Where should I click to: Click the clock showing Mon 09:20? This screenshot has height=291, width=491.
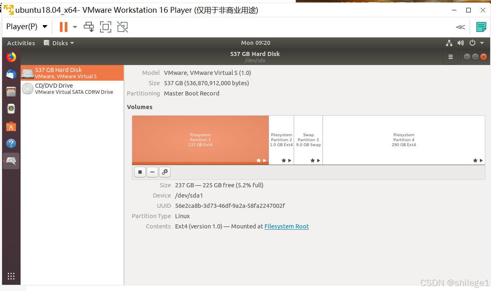pyautogui.click(x=255, y=43)
